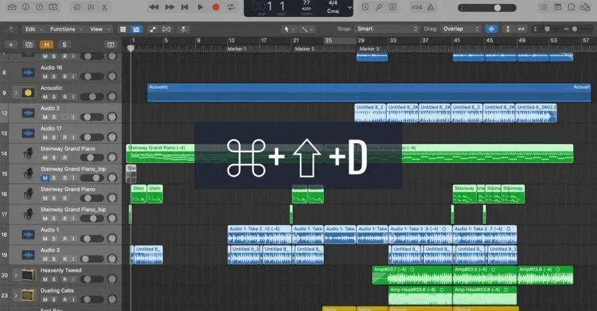Open the LCD display mode dropdown arrow

[350, 7]
